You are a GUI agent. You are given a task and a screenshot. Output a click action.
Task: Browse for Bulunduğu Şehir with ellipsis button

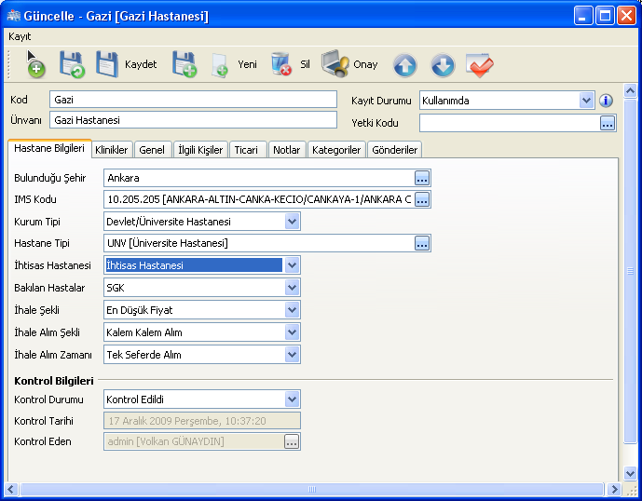[422, 178]
